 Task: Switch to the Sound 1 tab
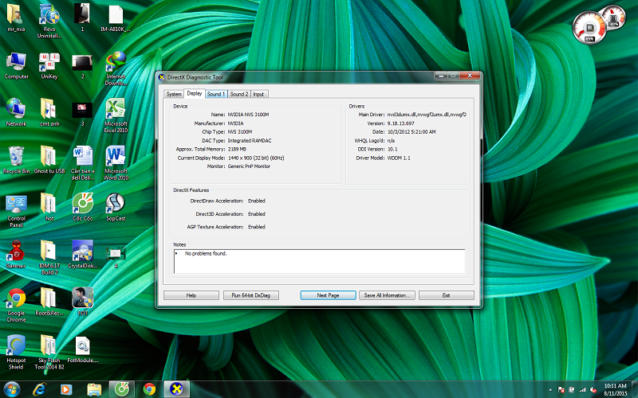coord(215,94)
